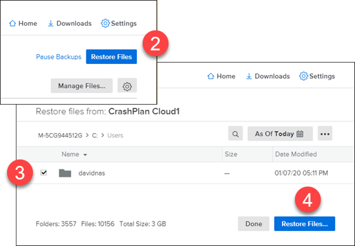Click the Settings gear icon in the top-left window
Screen dimensions: 355x246
tap(105, 23)
